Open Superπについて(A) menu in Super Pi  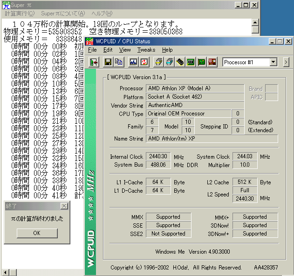click(63, 13)
